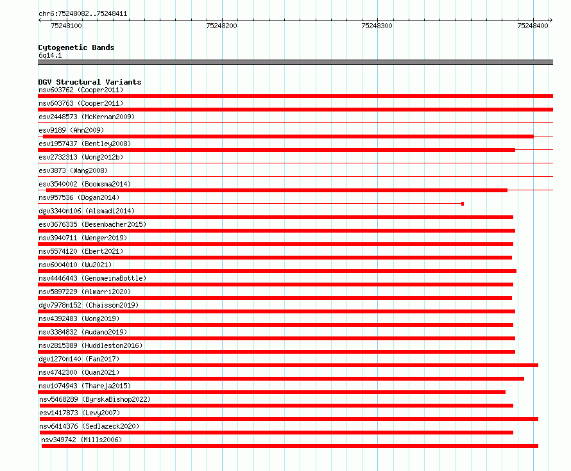Click ruler position 75248300

click(x=377, y=26)
